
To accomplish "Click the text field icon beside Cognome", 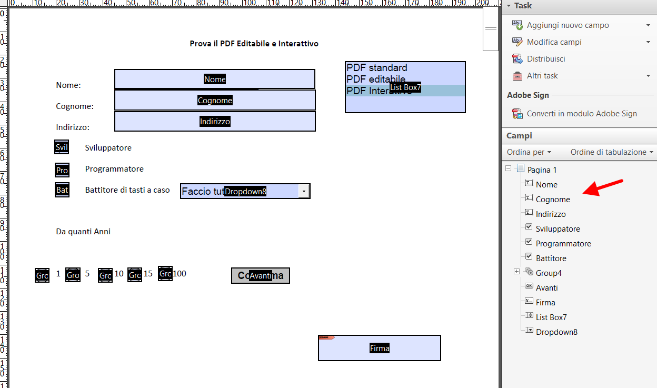I will click(x=529, y=198).
